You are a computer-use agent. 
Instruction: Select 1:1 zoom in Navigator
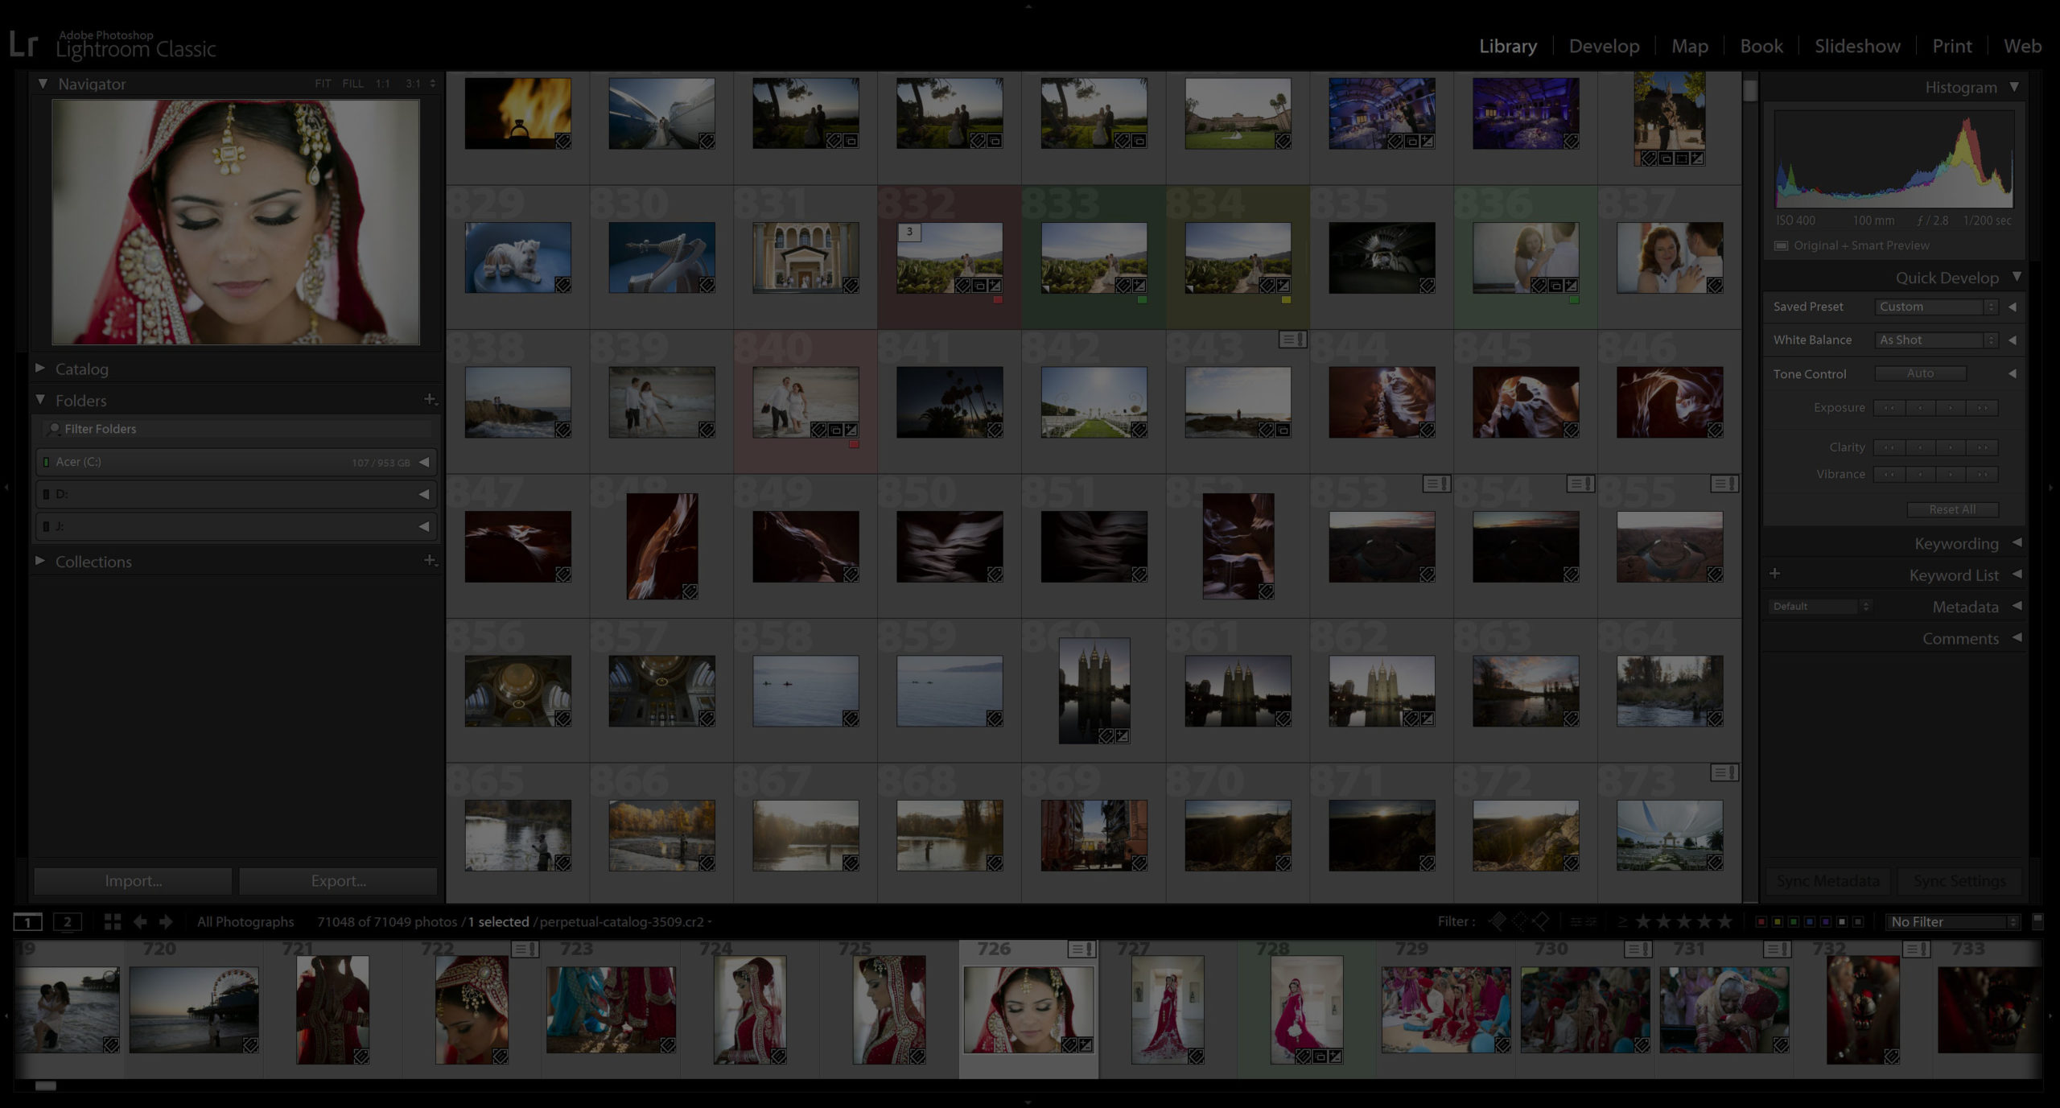[x=382, y=84]
